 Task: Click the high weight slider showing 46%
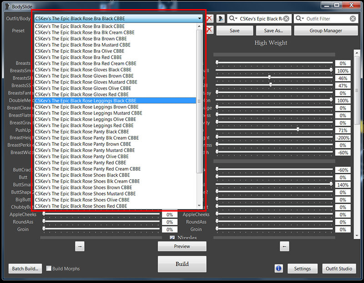click(x=274, y=77)
